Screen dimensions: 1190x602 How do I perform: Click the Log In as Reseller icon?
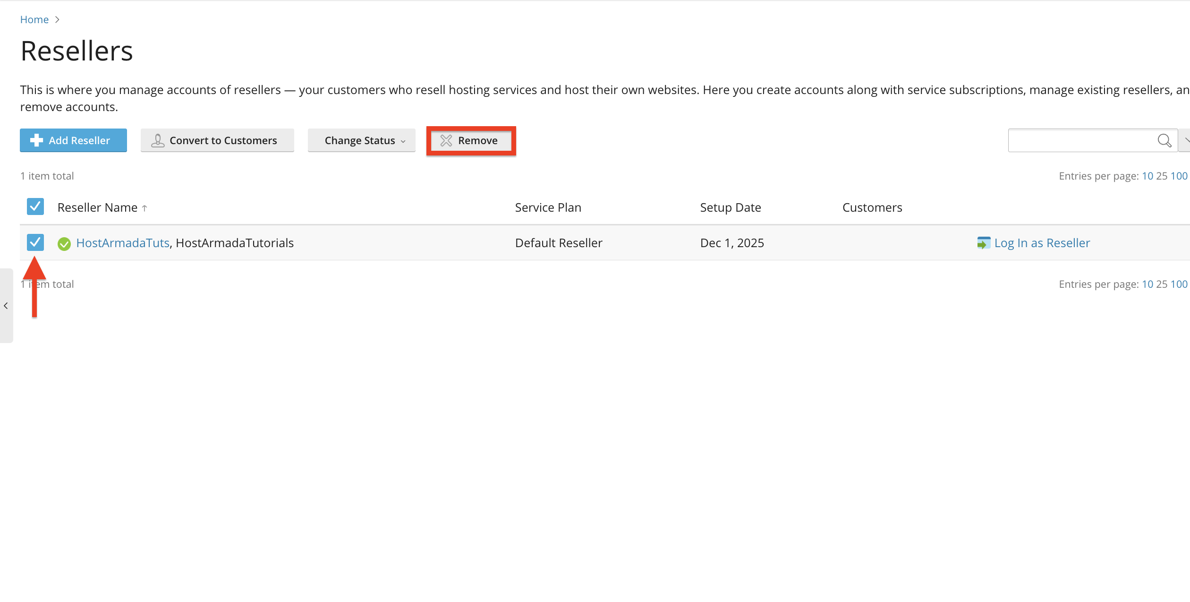pos(984,243)
